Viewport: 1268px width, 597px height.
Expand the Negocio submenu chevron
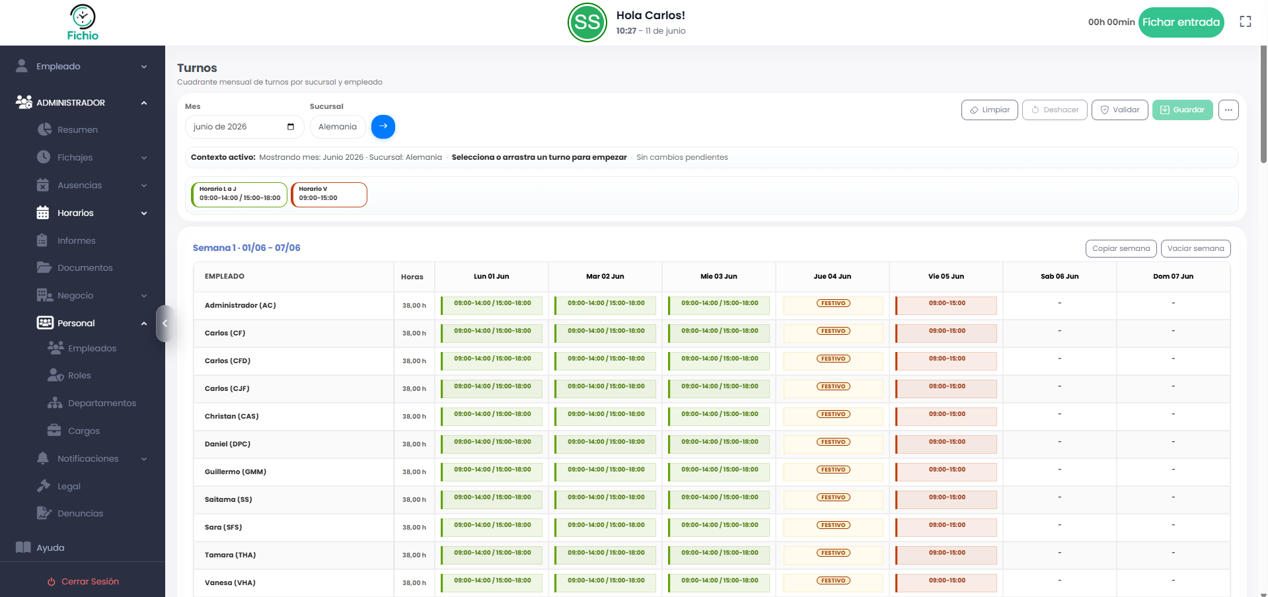tap(144, 296)
